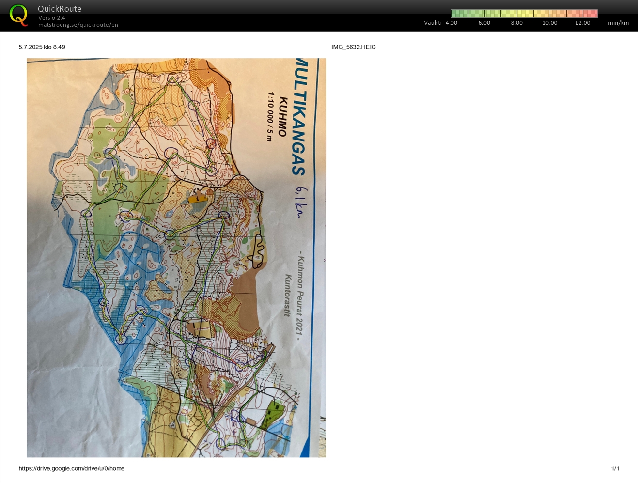This screenshot has height=483, width=638.
Task: Click the green end of pace color scale
Action: [x=456, y=14]
